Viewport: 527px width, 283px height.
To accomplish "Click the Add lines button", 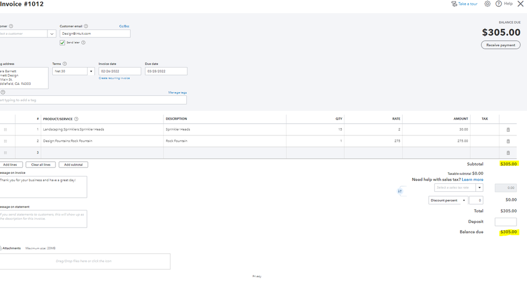I will 10,165.
